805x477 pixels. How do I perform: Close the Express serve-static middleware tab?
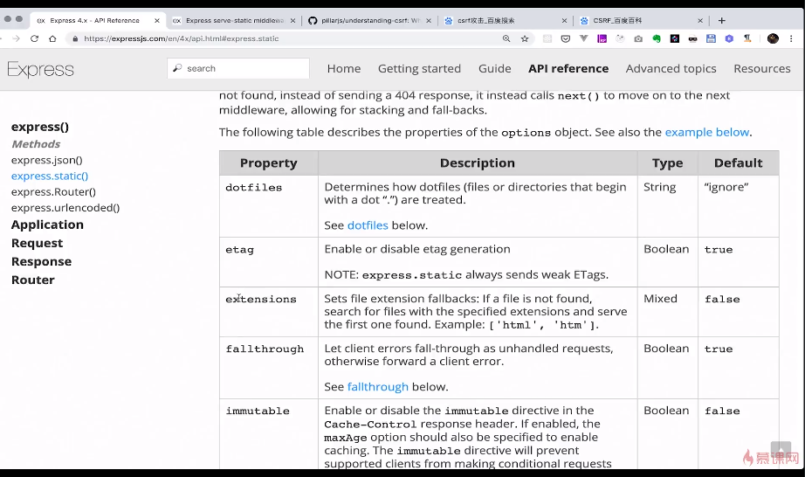[x=292, y=21]
